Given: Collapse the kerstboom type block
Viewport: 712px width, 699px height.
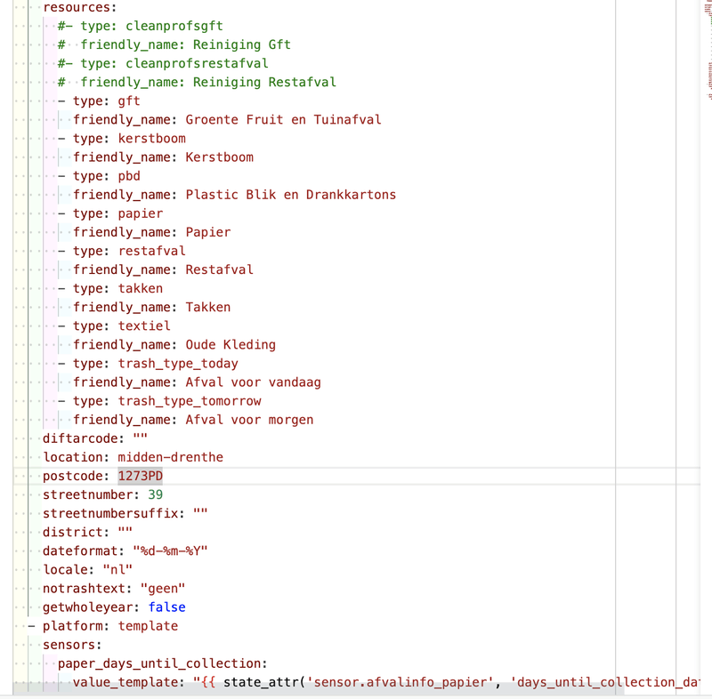Looking at the screenshot, I should [60, 138].
